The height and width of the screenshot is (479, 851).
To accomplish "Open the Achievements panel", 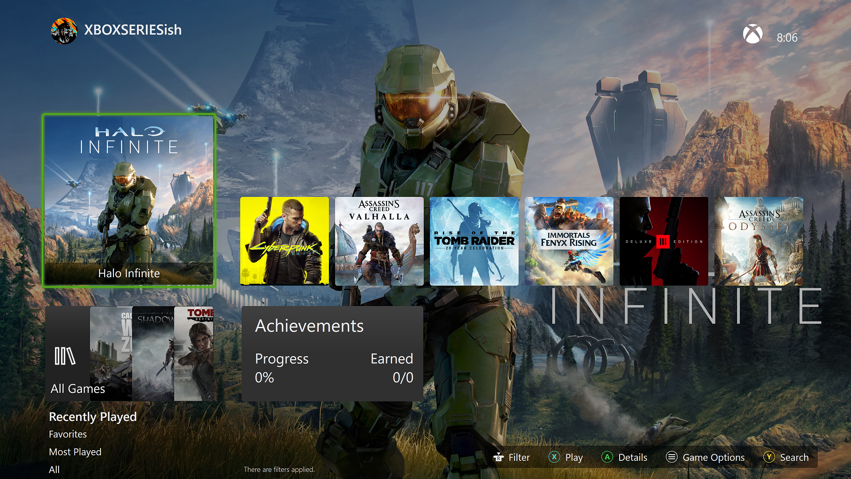I will pos(332,353).
